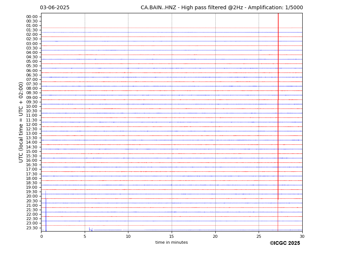
Task: Select the 06:00 time row label
Action: point(32,71)
